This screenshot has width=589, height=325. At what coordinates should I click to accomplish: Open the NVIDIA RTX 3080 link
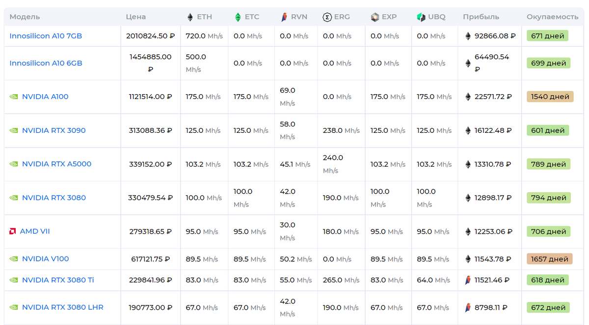(54, 198)
